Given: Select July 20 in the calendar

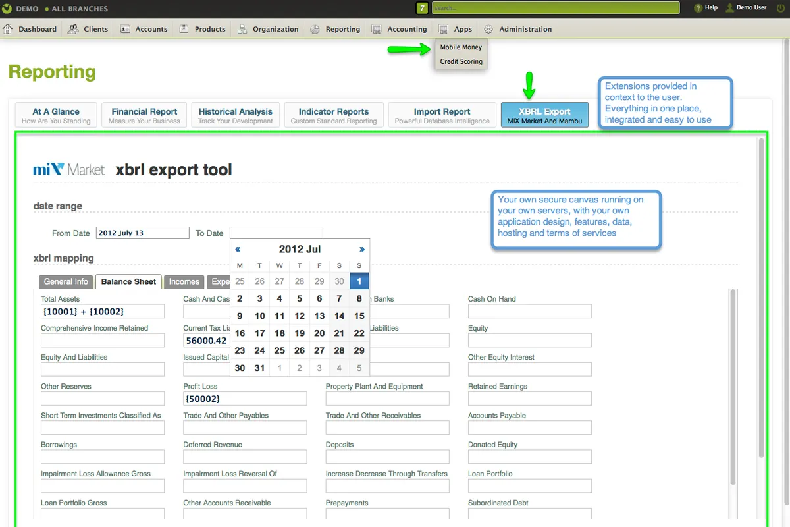Looking at the screenshot, I should (x=319, y=333).
